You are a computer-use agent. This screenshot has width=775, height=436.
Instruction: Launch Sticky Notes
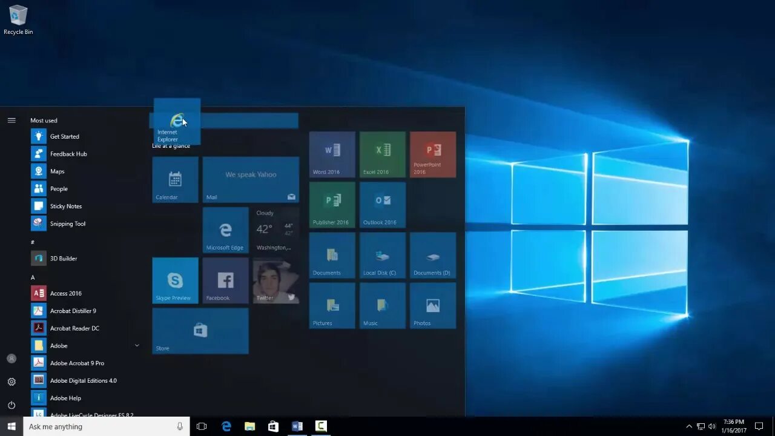tap(85, 206)
